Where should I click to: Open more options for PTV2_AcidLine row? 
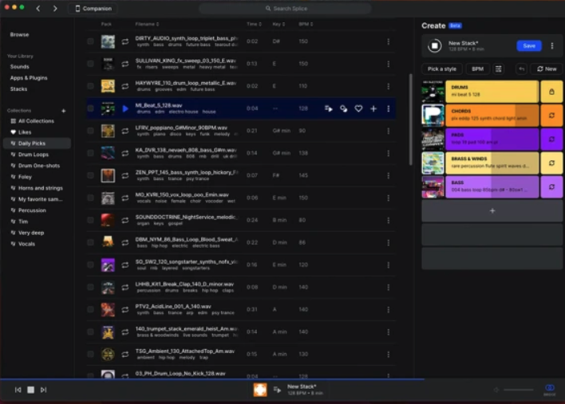coord(389,309)
